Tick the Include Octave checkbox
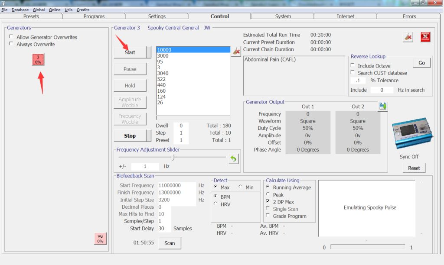 pyautogui.click(x=353, y=66)
